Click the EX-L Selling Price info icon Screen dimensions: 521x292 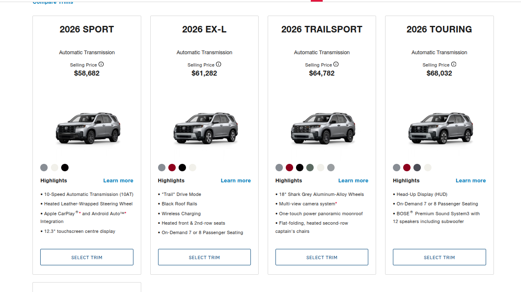218,64
